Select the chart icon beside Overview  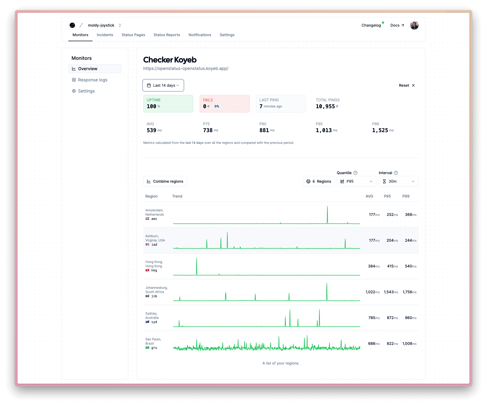tap(74, 69)
